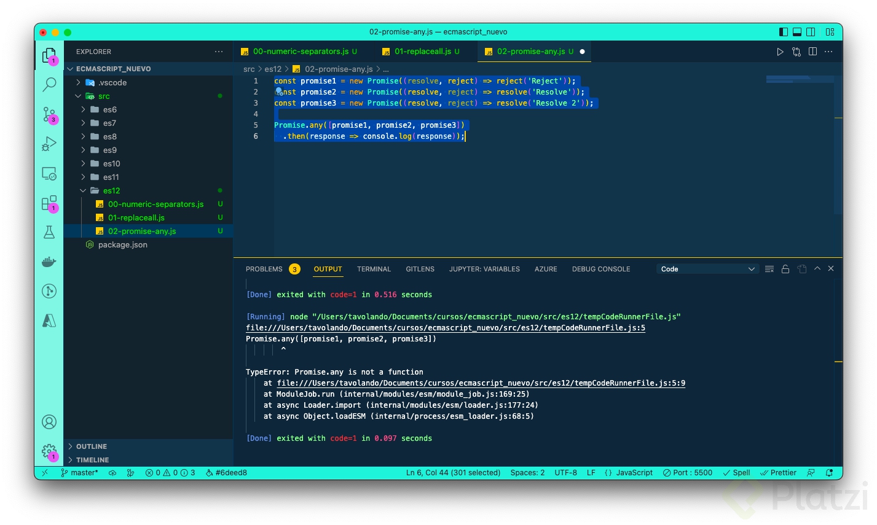Open the output log in editor
The width and height of the screenshot is (877, 525).
pos(802,269)
